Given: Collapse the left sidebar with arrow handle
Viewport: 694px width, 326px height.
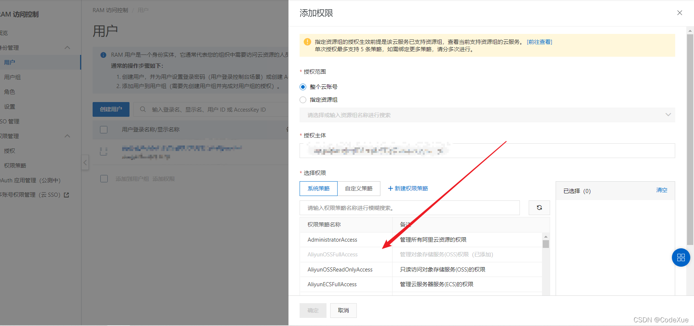Looking at the screenshot, I should pos(85,162).
